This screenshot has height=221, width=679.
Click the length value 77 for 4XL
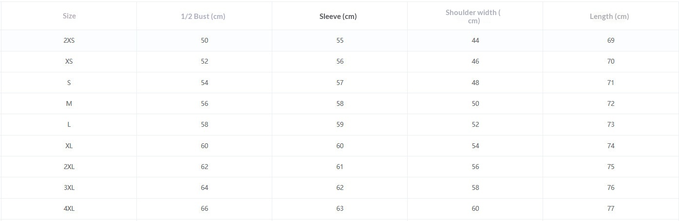(x=611, y=208)
